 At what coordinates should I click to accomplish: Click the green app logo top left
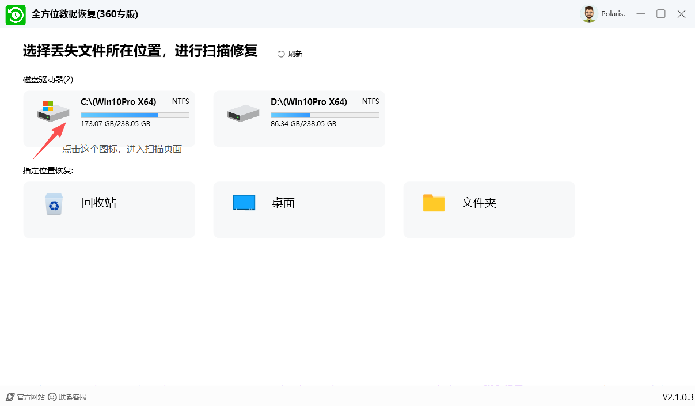pyautogui.click(x=15, y=14)
